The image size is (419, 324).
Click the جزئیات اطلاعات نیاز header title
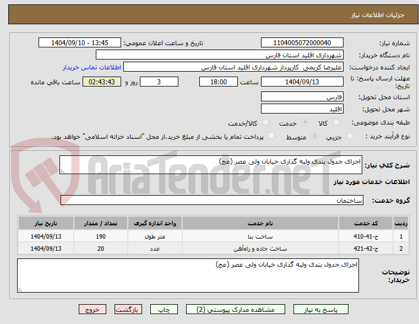(x=378, y=15)
